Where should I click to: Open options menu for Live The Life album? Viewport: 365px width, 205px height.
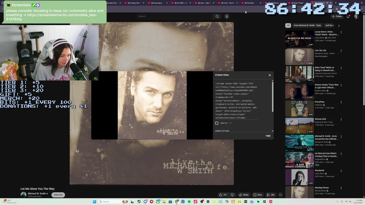pyautogui.click(x=341, y=51)
